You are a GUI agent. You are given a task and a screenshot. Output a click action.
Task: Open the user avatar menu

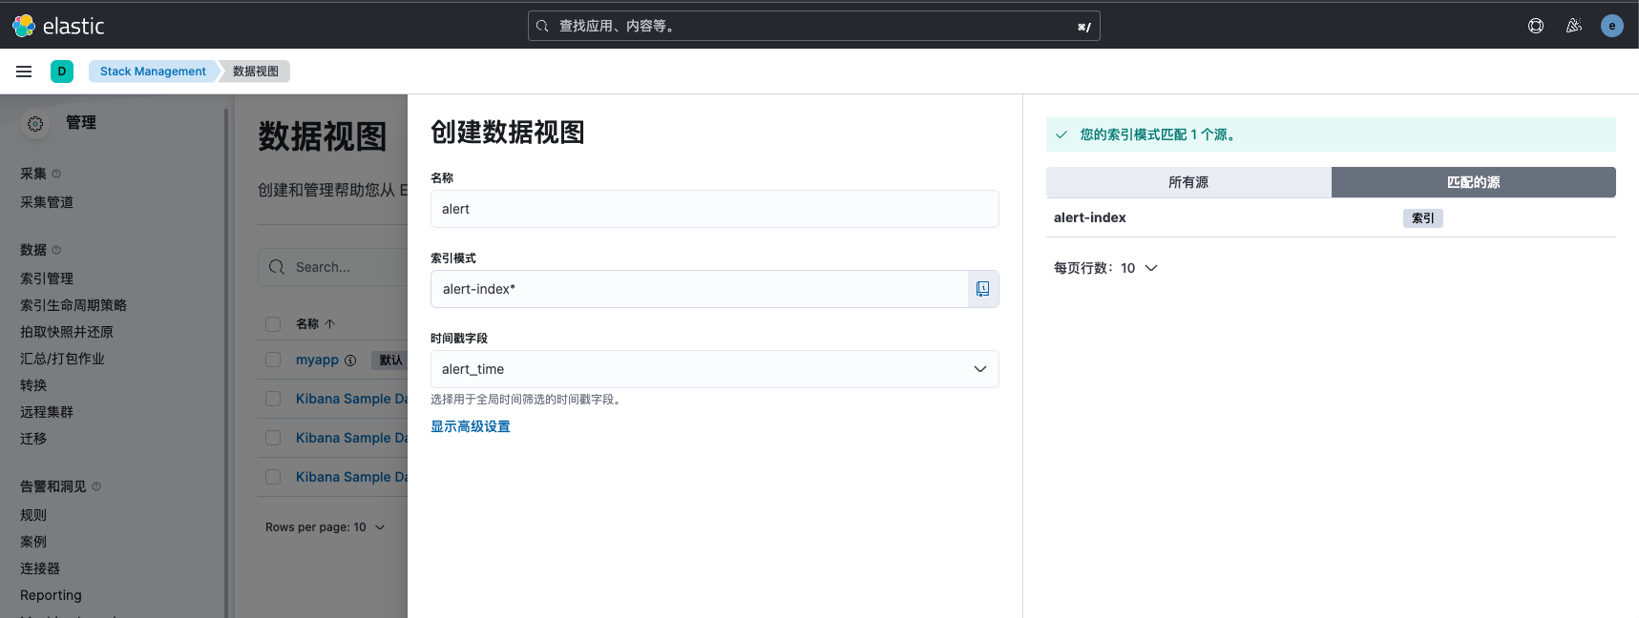(x=1612, y=26)
